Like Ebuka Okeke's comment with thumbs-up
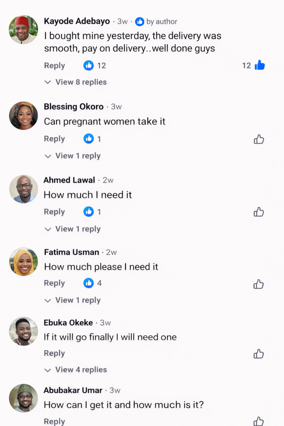Image resolution: width=284 pixels, height=426 pixels. (x=259, y=354)
